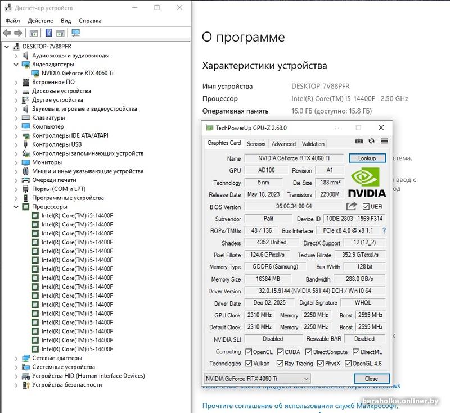
Task: Open the GPU-Z hamburger menu
Action: [x=384, y=141]
